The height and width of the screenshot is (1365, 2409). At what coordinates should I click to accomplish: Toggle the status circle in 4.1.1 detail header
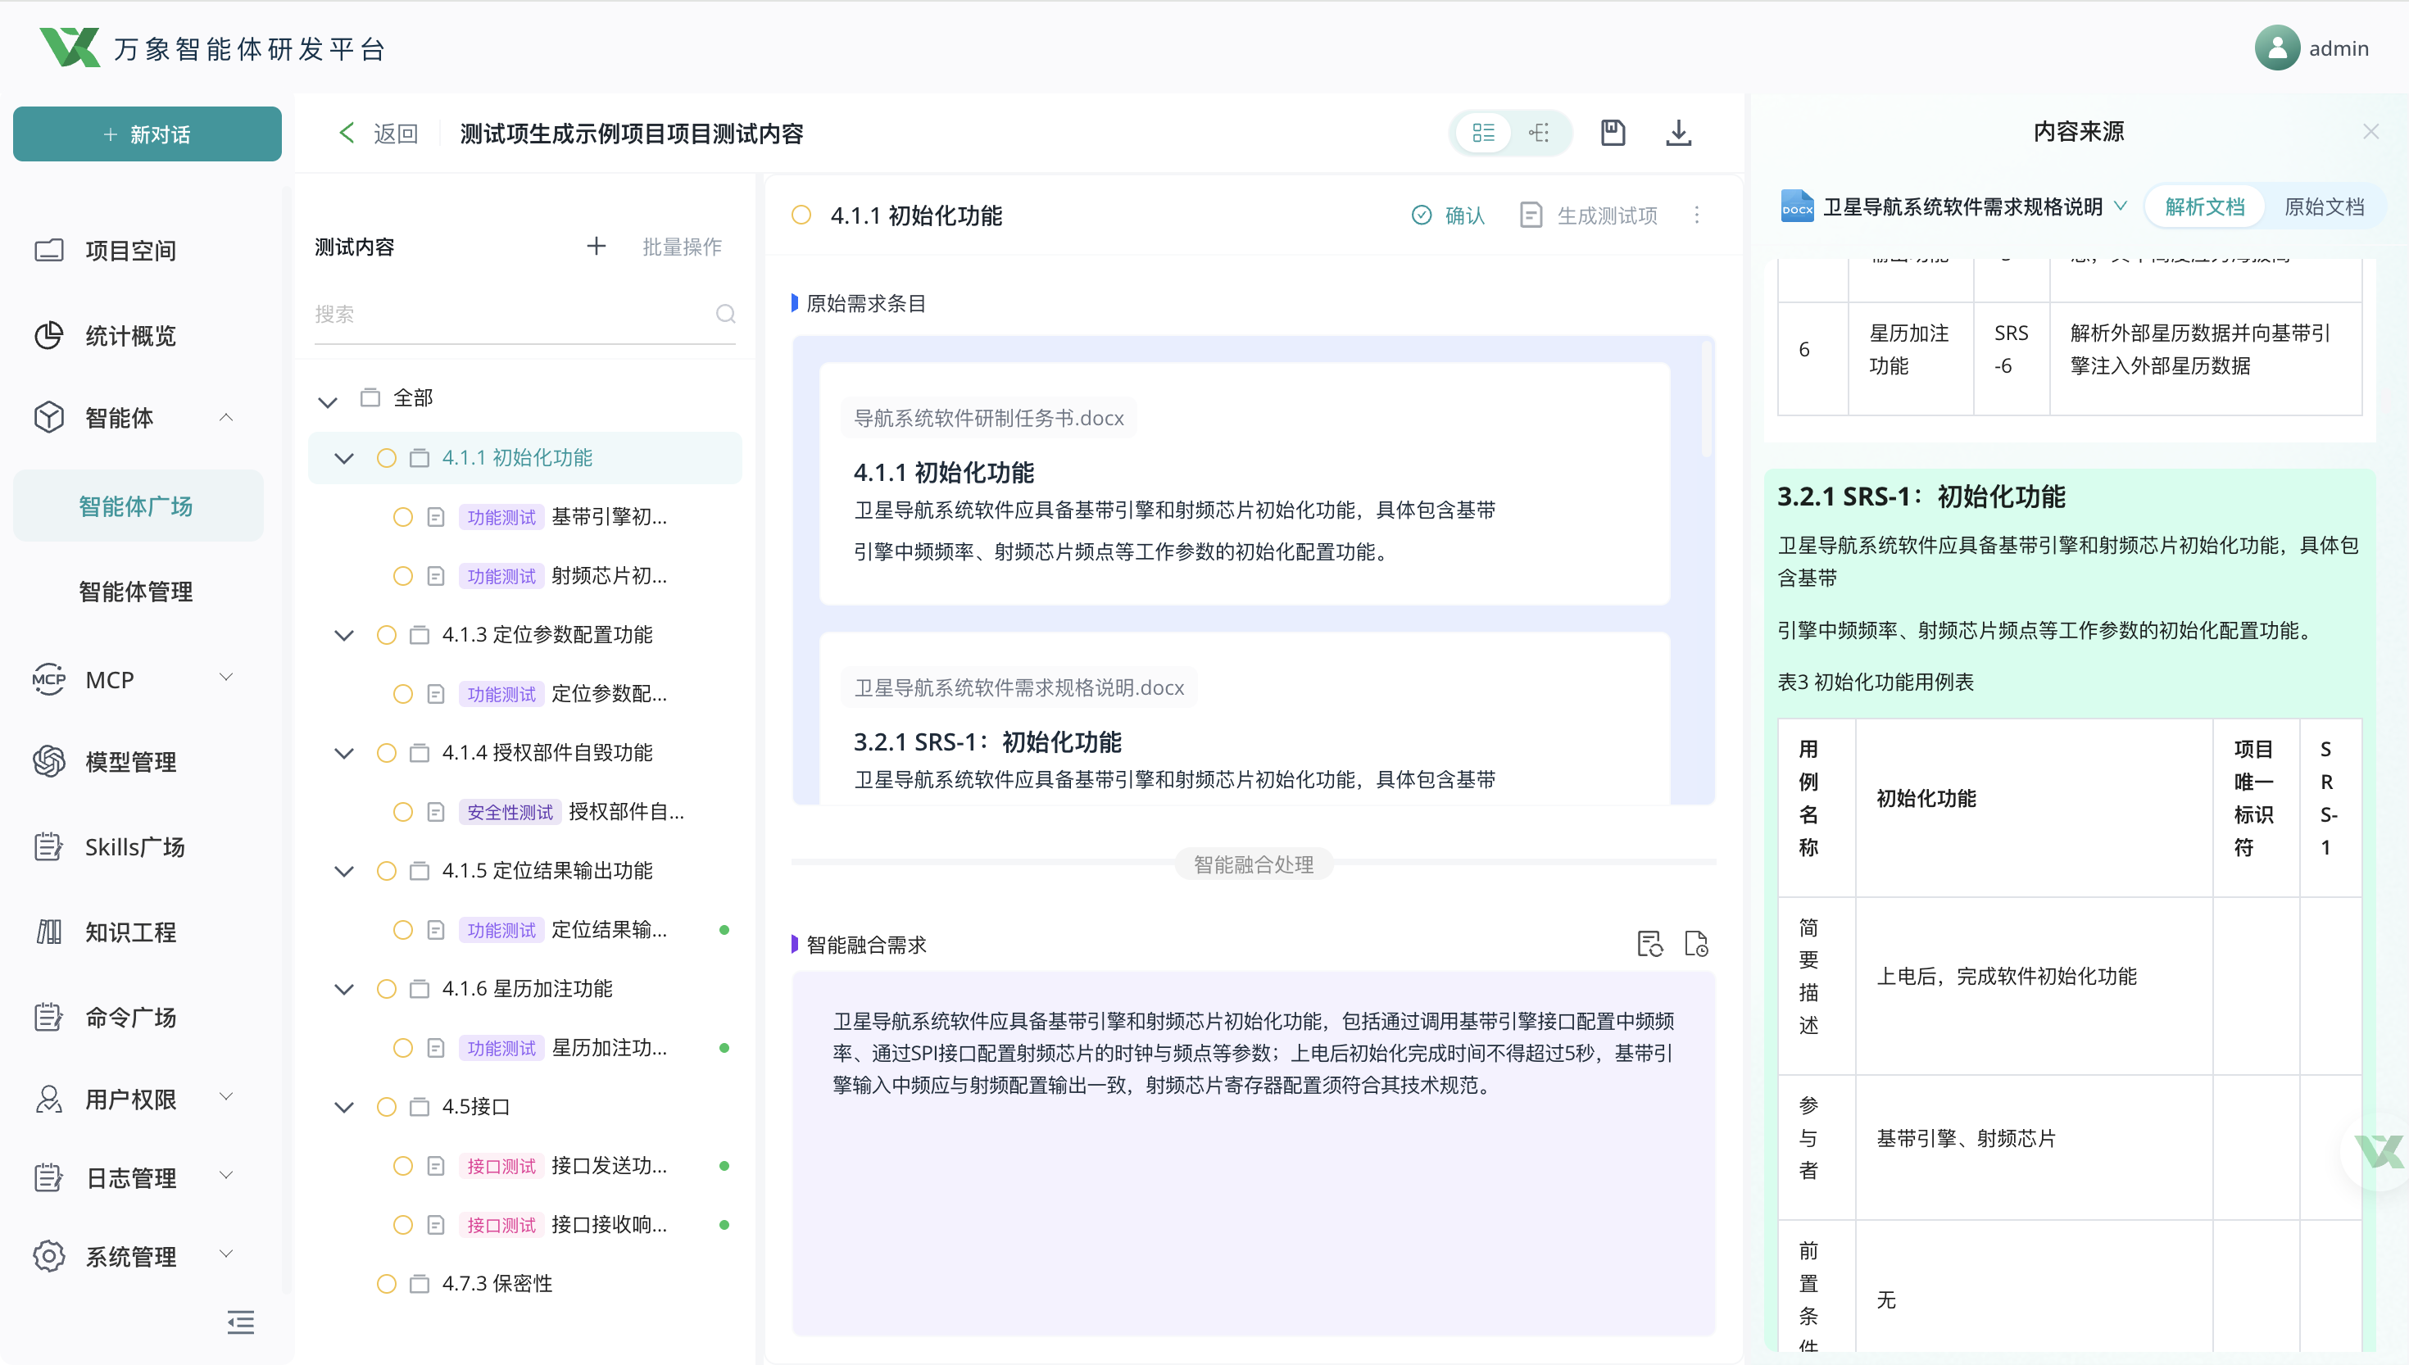(x=801, y=215)
